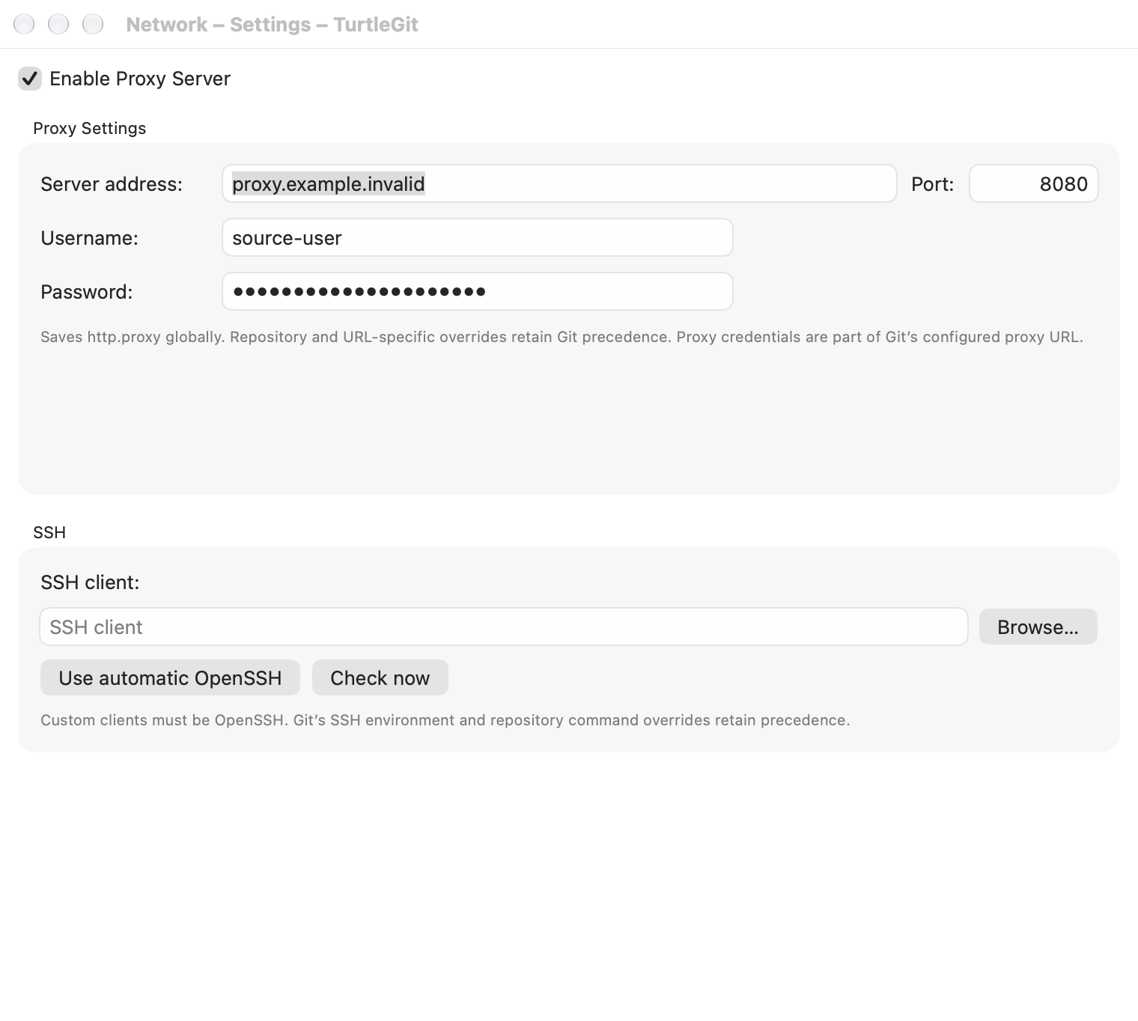Click the Use automatic OpenSSH button
This screenshot has height=1021, width=1138.
[170, 677]
